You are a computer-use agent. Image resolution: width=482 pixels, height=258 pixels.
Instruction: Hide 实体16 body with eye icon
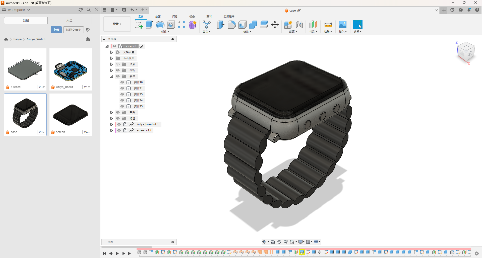click(x=122, y=82)
